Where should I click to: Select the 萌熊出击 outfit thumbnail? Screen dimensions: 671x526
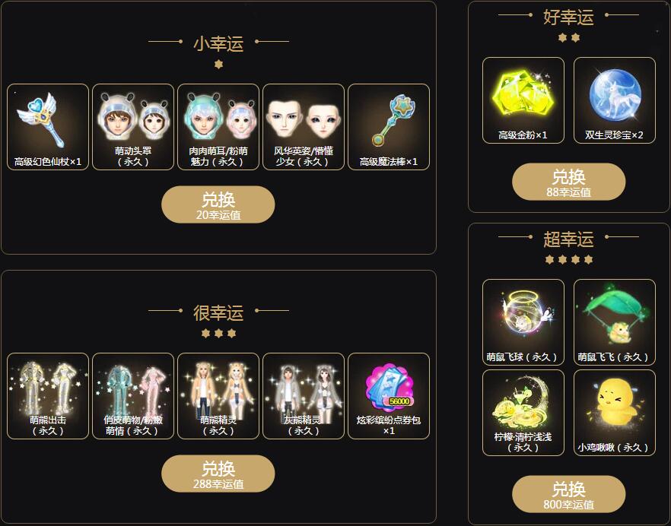pyautogui.click(x=48, y=396)
